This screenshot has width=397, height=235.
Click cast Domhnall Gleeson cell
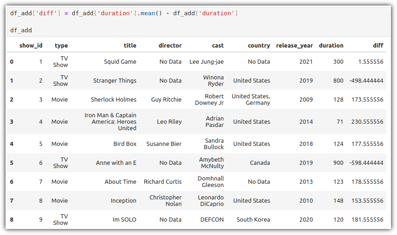click(x=211, y=182)
